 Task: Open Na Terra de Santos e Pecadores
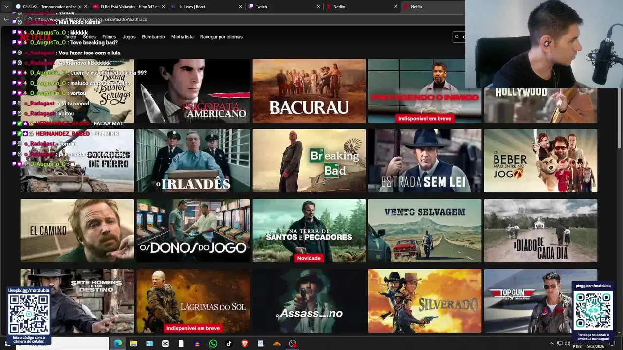(x=309, y=231)
